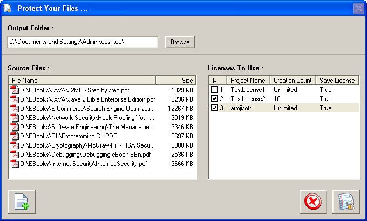Click the red cancel icon button
367x221 pixels.
[x=312, y=202]
